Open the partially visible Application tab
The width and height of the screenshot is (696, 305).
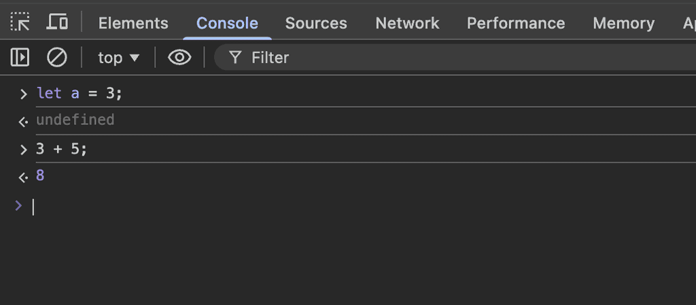tap(689, 23)
